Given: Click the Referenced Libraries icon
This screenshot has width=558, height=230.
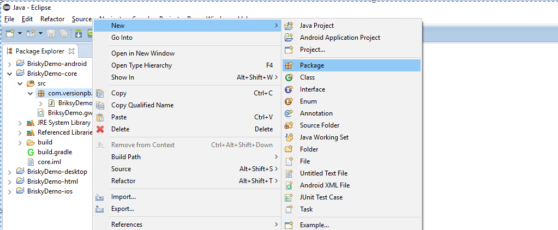Looking at the screenshot, I should point(31,132).
